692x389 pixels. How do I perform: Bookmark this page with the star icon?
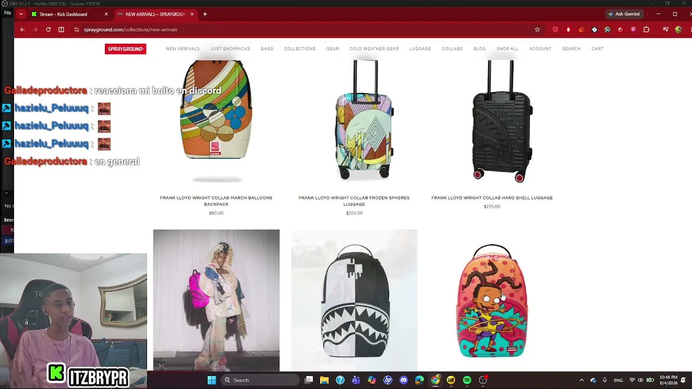point(537,30)
